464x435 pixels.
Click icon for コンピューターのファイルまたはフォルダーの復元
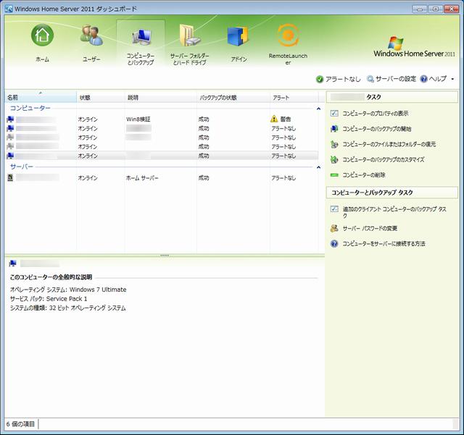pyautogui.click(x=334, y=144)
